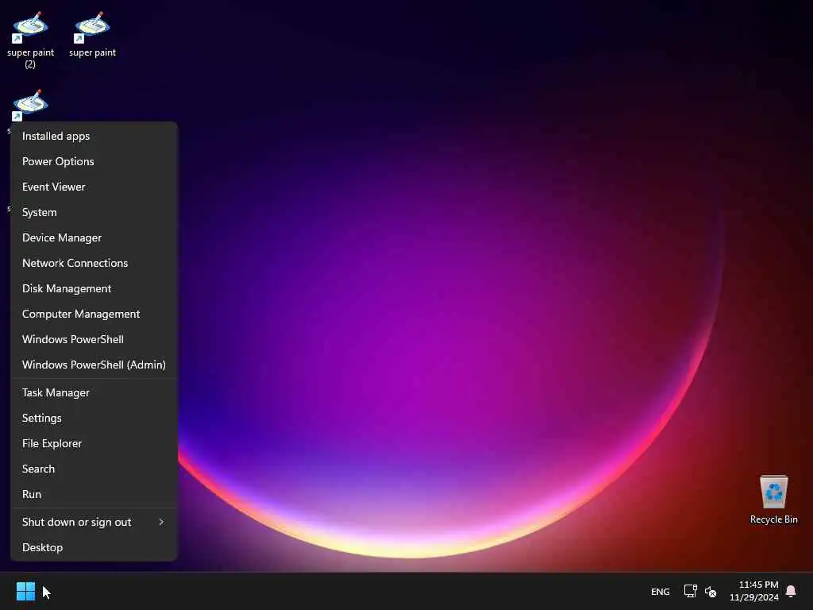Viewport: 813px width, 610px height.
Task: Open notifications bell icon
Action: [791, 591]
